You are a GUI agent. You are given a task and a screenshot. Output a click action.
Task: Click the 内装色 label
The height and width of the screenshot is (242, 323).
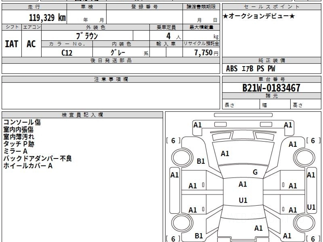click(121, 44)
